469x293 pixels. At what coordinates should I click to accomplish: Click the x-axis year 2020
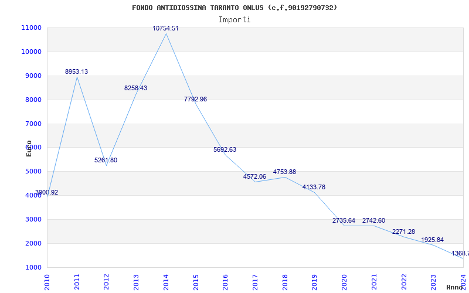(344, 282)
